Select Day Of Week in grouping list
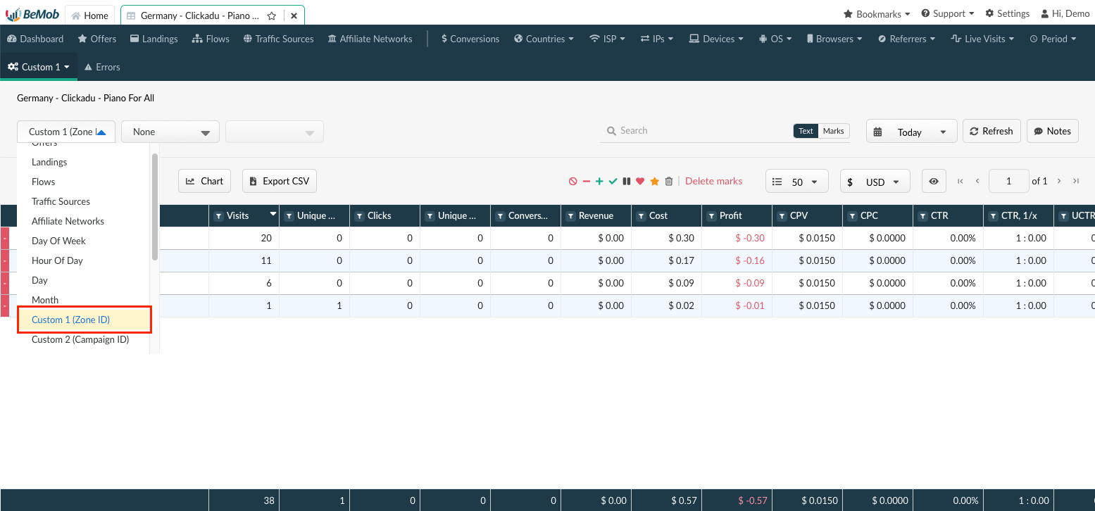The height and width of the screenshot is (511, 1095). [58, 241]
